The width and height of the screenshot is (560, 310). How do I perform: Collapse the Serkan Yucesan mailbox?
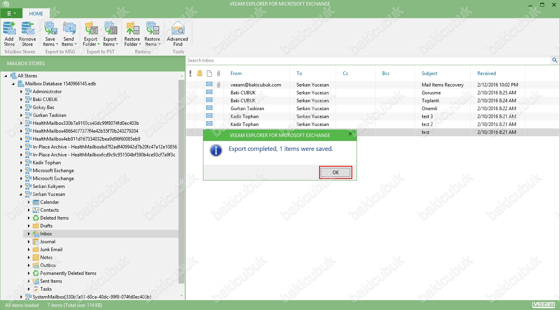21,194
